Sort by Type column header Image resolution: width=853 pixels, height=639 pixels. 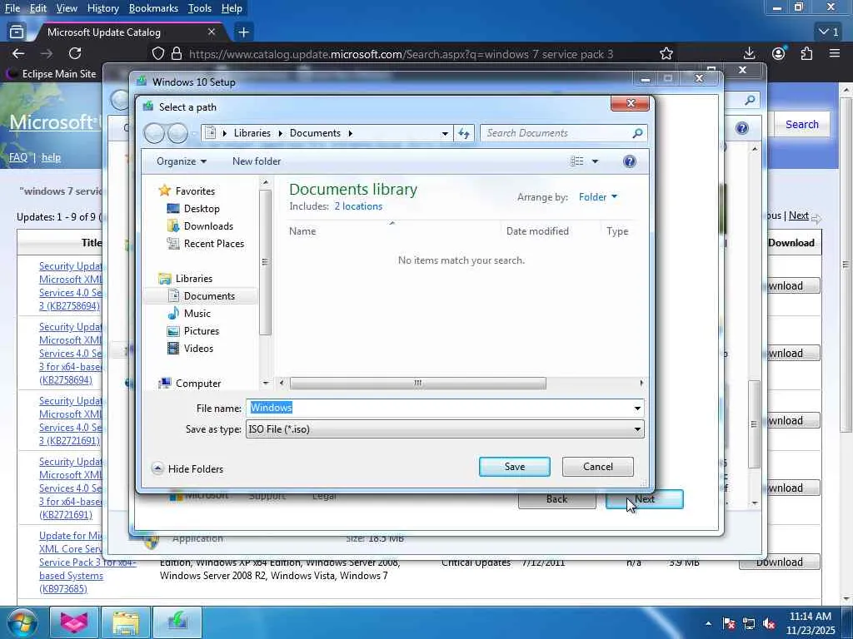click(x=617, y=231)
